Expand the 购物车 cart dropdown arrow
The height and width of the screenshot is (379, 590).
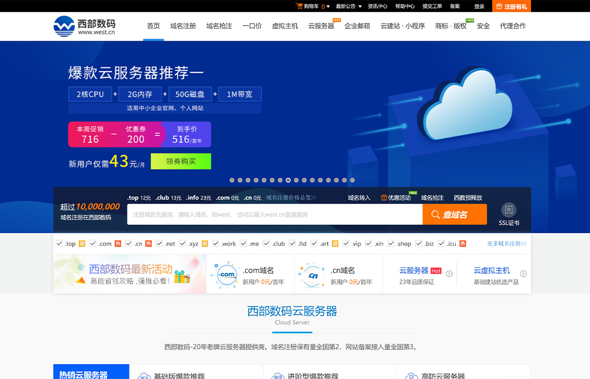tap(328, 6)
